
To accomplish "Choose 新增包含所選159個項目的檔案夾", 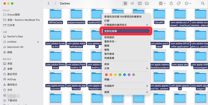I will click(x=126, y=17).
